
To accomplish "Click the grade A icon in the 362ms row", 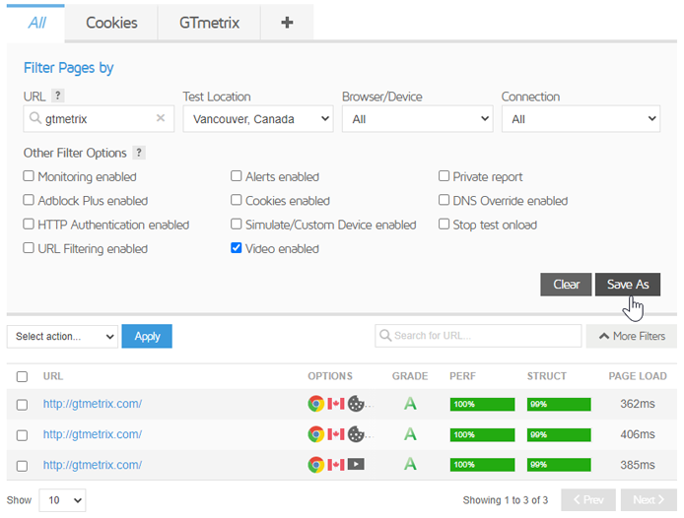I will 410,404.
